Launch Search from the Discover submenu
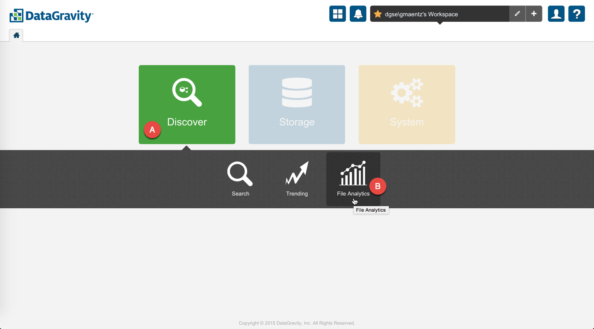Screen dimensions: 594x329 click(x=240, y=179)
